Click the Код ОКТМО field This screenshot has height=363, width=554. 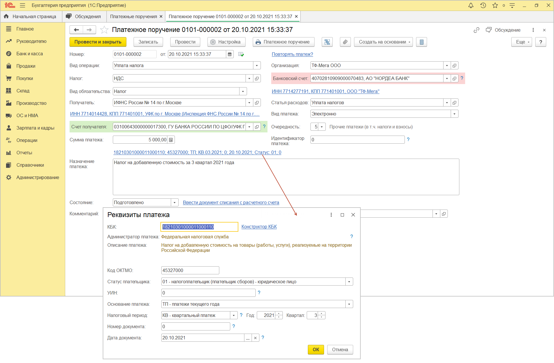[x=190, y=270]
